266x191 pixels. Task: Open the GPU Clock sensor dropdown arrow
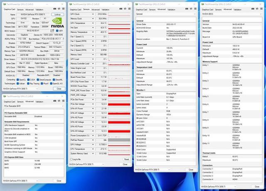pyautogui.click(x=93, y=14)
